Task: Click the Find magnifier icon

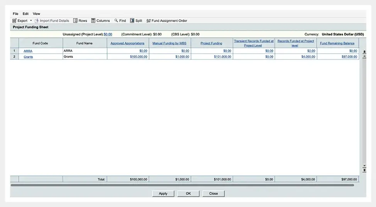Action: pyautogui.click(x=116, y=20)
